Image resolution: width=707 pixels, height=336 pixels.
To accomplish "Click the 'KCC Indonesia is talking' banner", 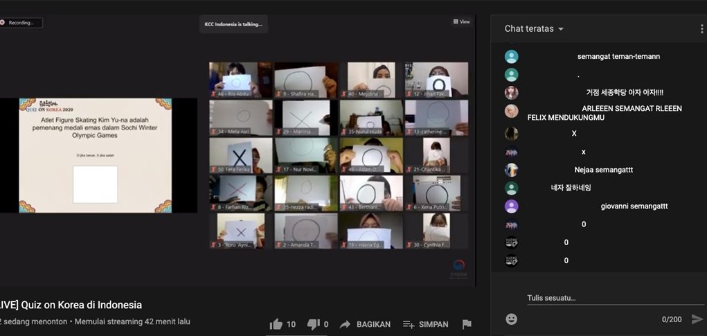I will 233,24.
